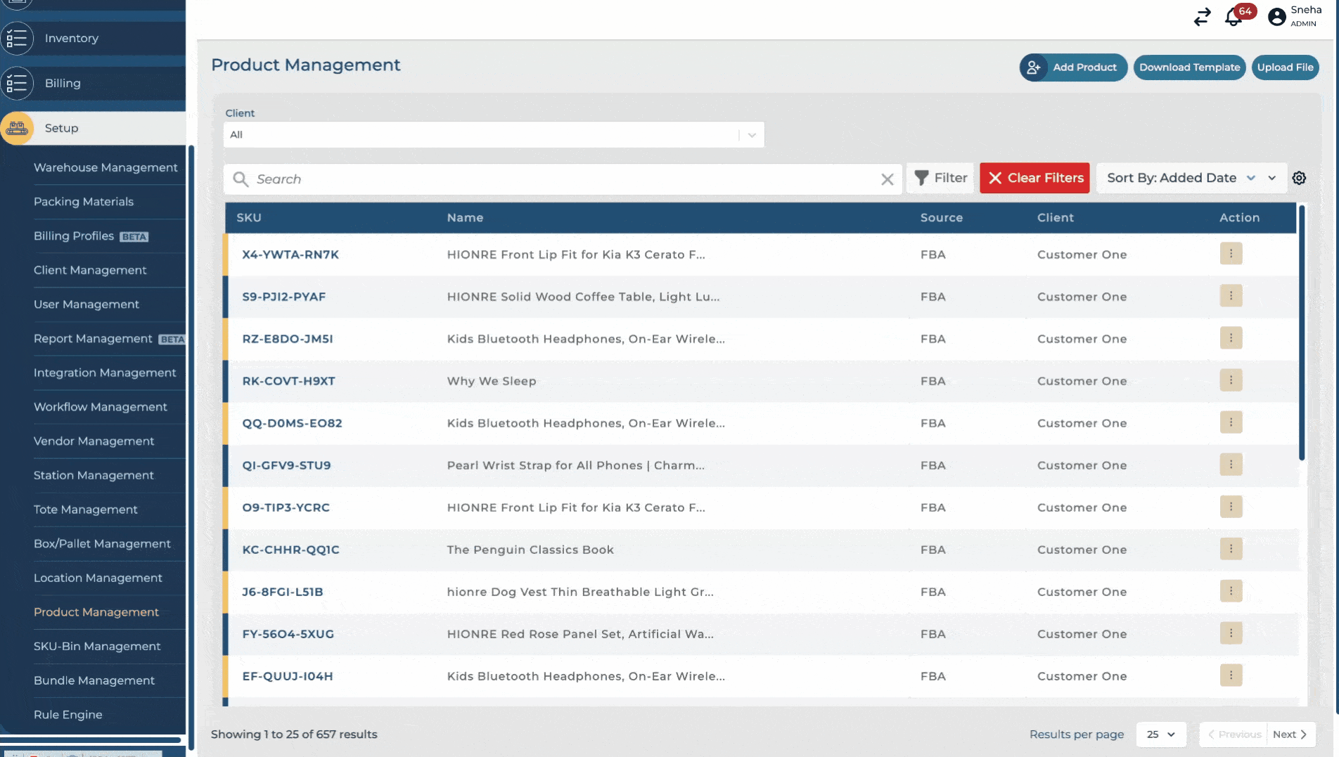The height and width of the screenshot is (757, 1339).
Task: Open table column settings gear icon
Action: click(1299, 179)
